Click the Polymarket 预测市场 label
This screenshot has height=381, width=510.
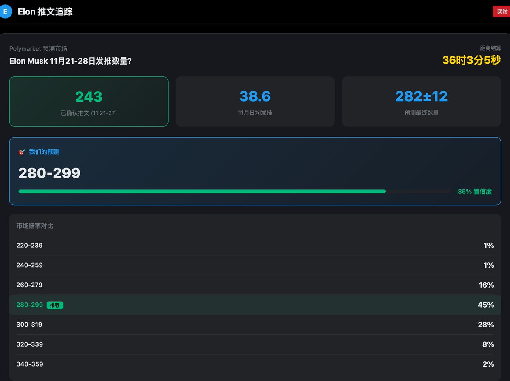coord(38,49)
